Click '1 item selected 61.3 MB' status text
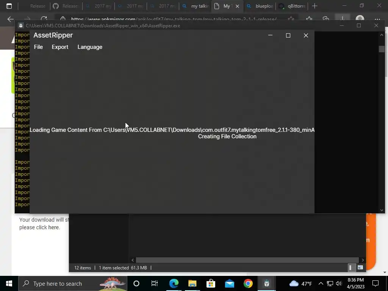This screenshot has height=291, width=388. click(123, 268)
